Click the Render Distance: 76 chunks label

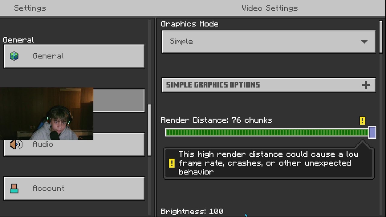coord(217,120)
